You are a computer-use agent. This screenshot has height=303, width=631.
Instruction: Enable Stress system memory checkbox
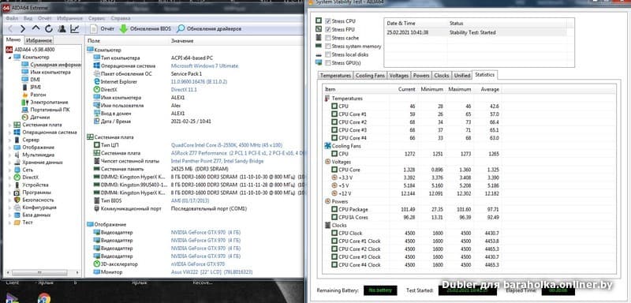328,47
